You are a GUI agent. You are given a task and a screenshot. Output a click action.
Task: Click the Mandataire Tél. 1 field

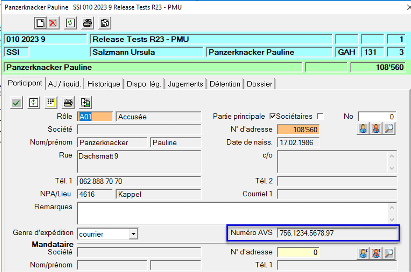click(x=337, y=265)
